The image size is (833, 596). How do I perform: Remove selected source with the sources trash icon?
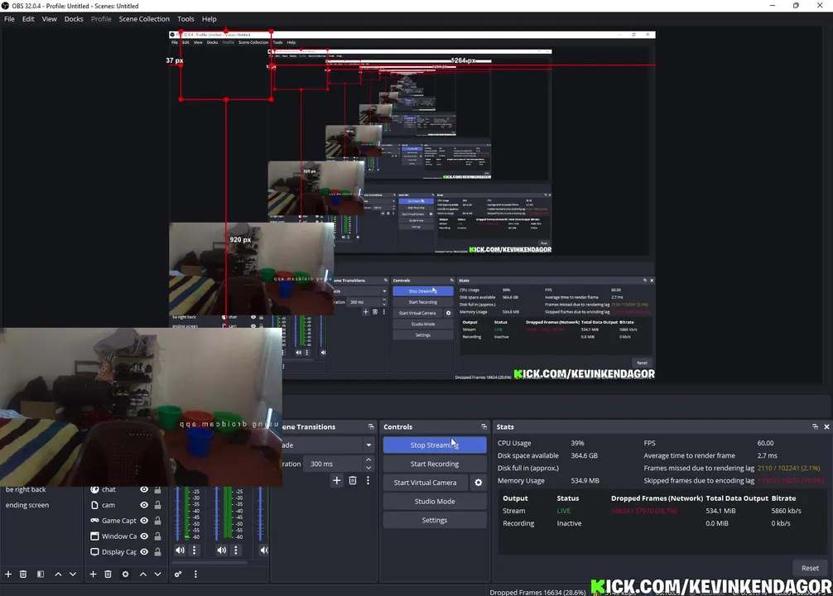tap(108, 574)
